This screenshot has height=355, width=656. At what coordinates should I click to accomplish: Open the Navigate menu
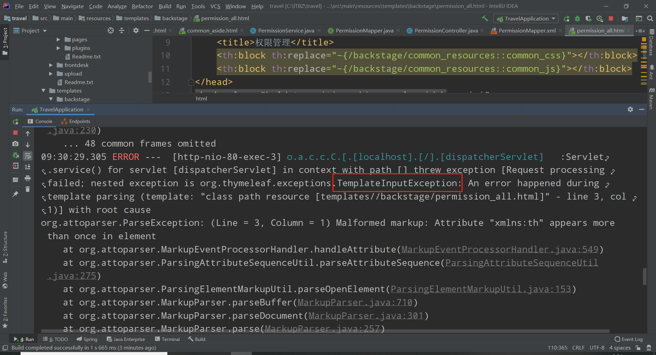click(x=72, y=6)
